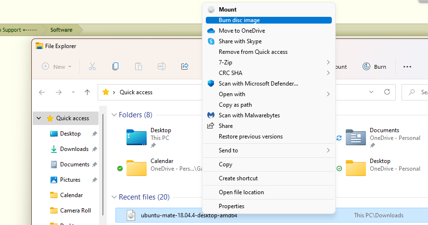Select Calendar in the navigation pane
Image resolution: width=428 pixels, height=225 pixels.
[71, 195]
